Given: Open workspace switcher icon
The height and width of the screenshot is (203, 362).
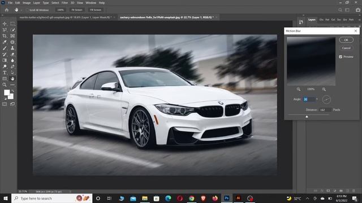Looking at the screenshot, I should tap(347, 10).
